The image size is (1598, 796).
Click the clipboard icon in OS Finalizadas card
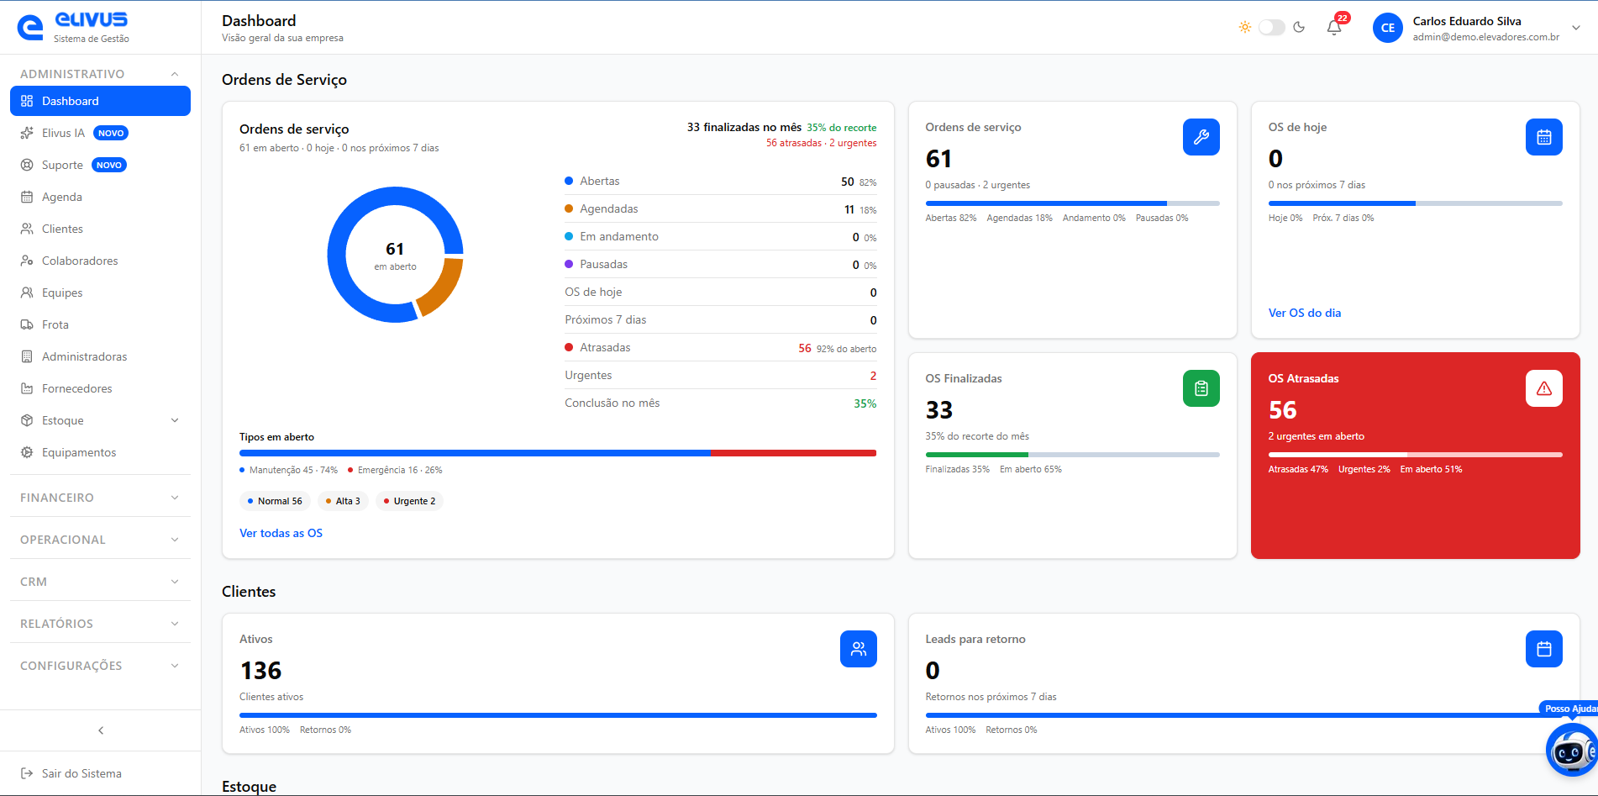1201,388
